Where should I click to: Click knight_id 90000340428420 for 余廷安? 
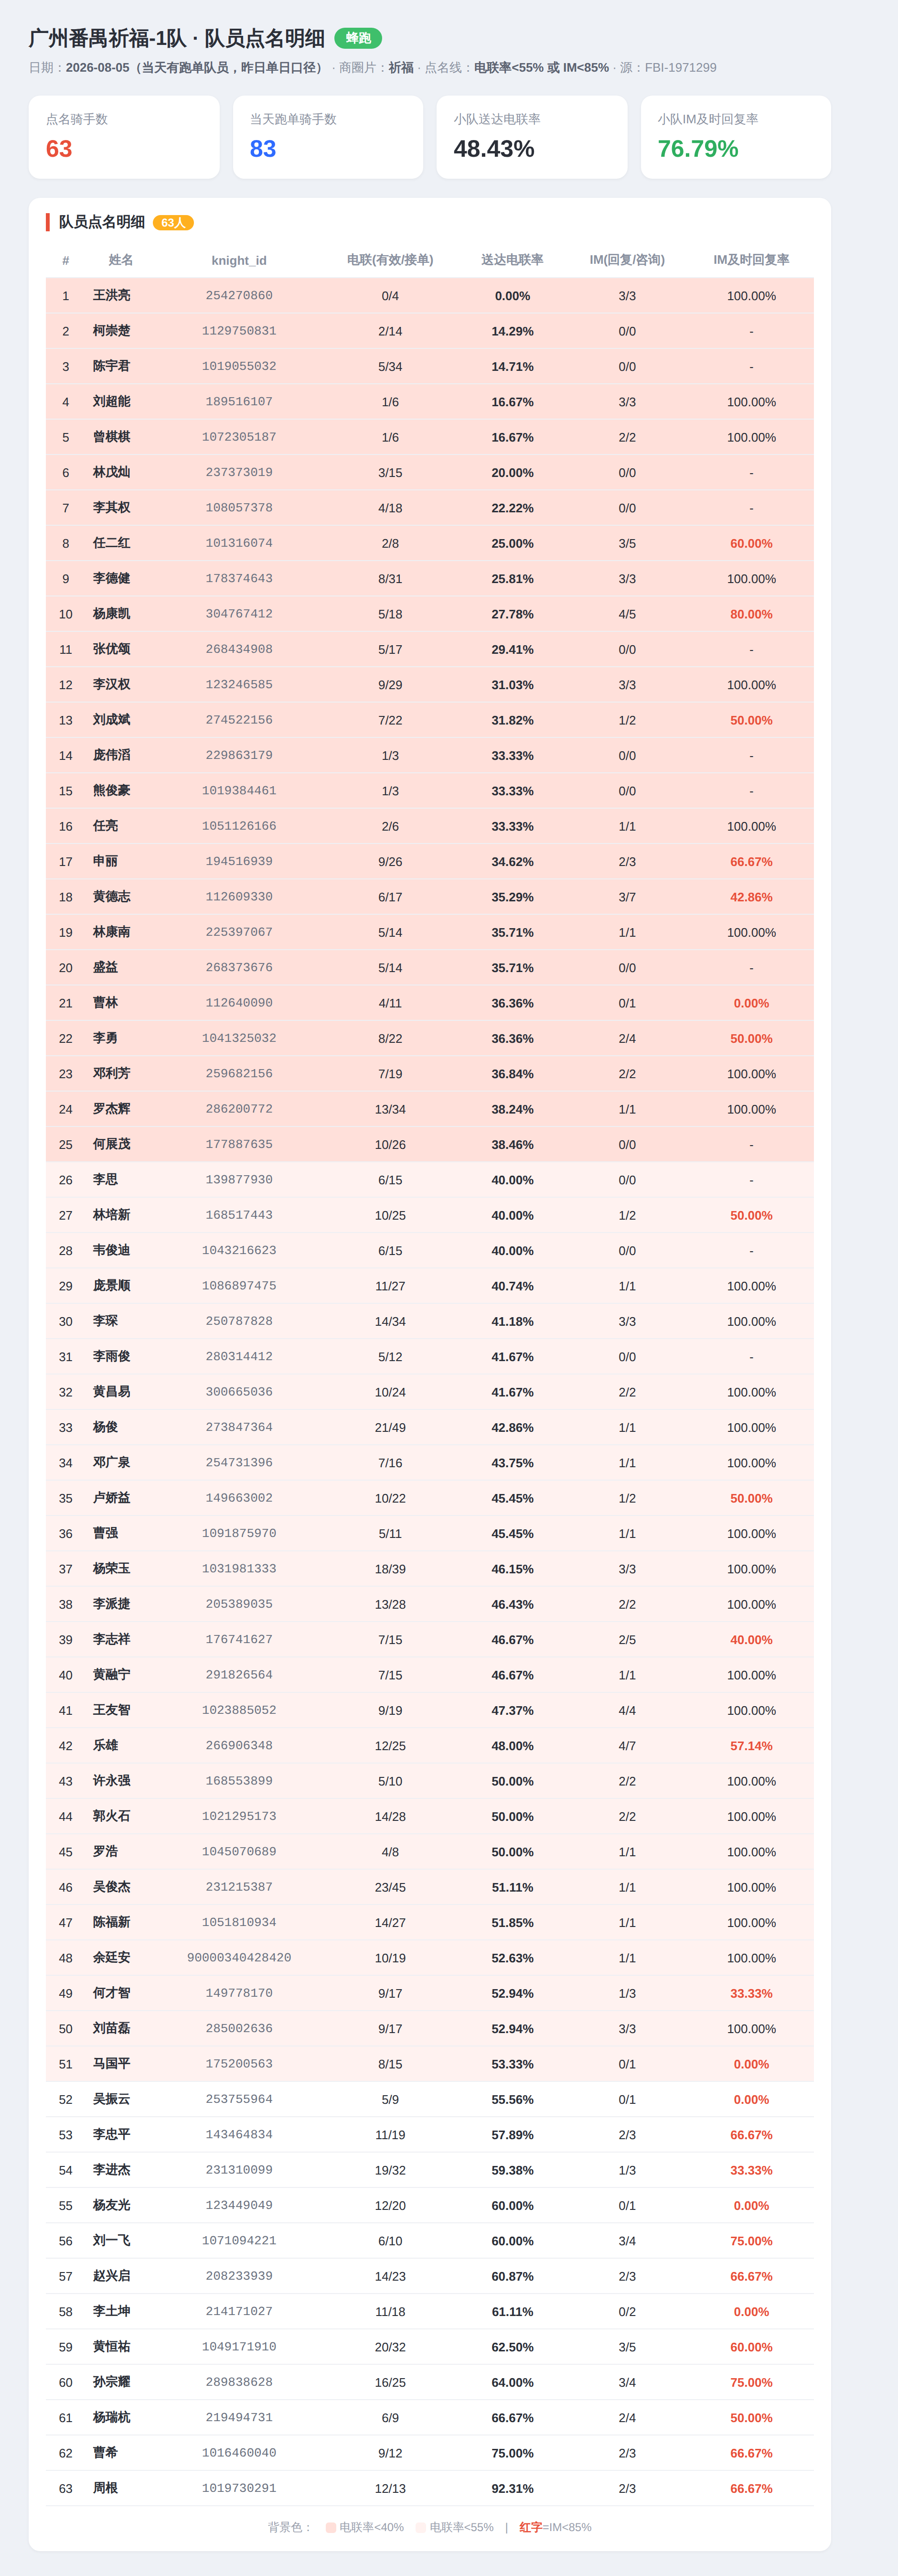pos(239,1957)
